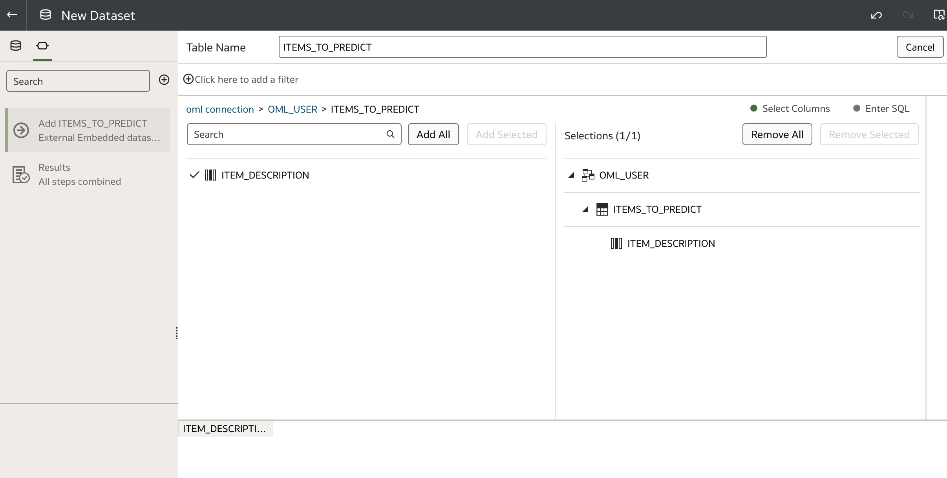This screenshot has width=947, height=478.
Task: Click the magnifier icon in column search
Action: coord(390,134)
